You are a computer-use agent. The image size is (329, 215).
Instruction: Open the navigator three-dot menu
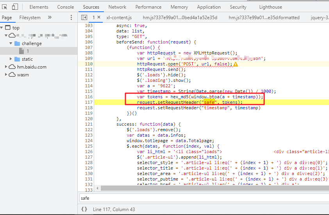(x=72, y=18)
